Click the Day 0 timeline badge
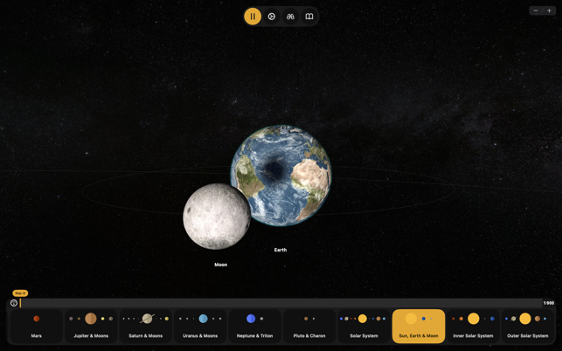The image size is (562, 351). 20,293
